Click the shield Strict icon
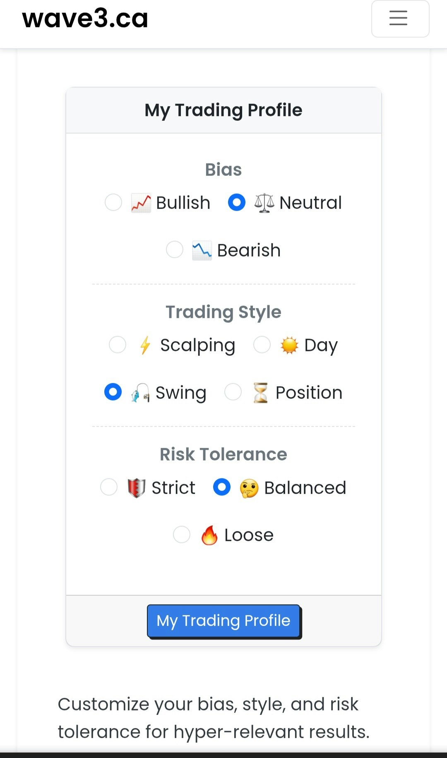Image resolution: width=447 pixels, height=758 pixels. [x=137, y=488]
